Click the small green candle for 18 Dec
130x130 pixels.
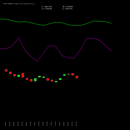click(x=56, y=82)
